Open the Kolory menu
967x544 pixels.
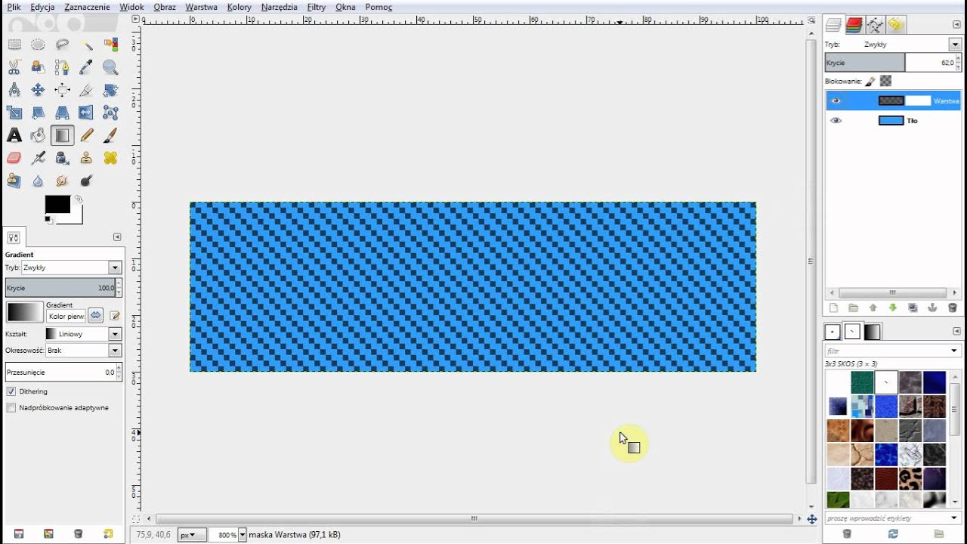239,7
